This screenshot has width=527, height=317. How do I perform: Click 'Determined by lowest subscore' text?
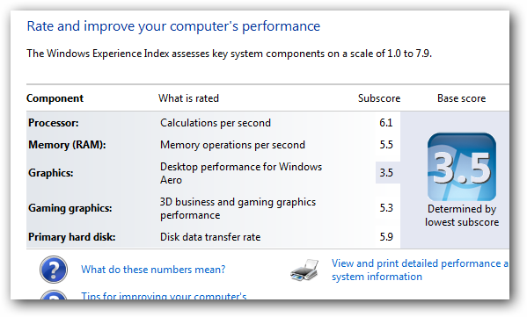(x=462, y=215)
